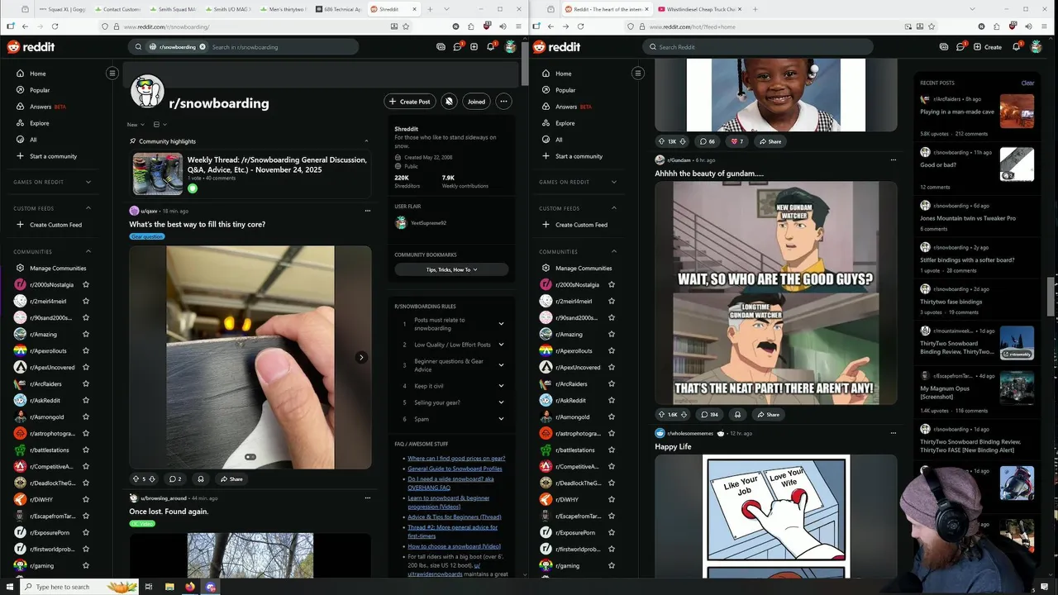The width and height of the screenshot is (1058, 595).
Task: Expand Selling your gear rule
Action: [x=501, y=402]
